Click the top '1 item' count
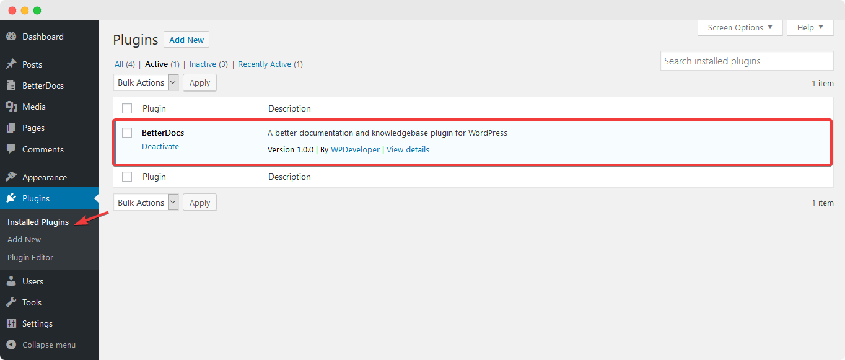 point(823,83)
